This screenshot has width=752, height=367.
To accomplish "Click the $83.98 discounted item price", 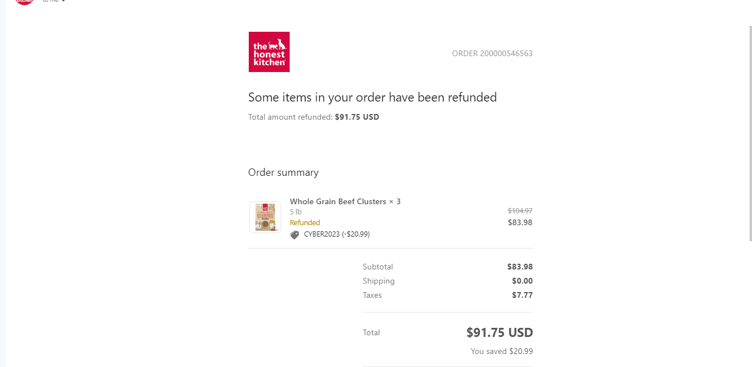I will (x=520, y=222).
